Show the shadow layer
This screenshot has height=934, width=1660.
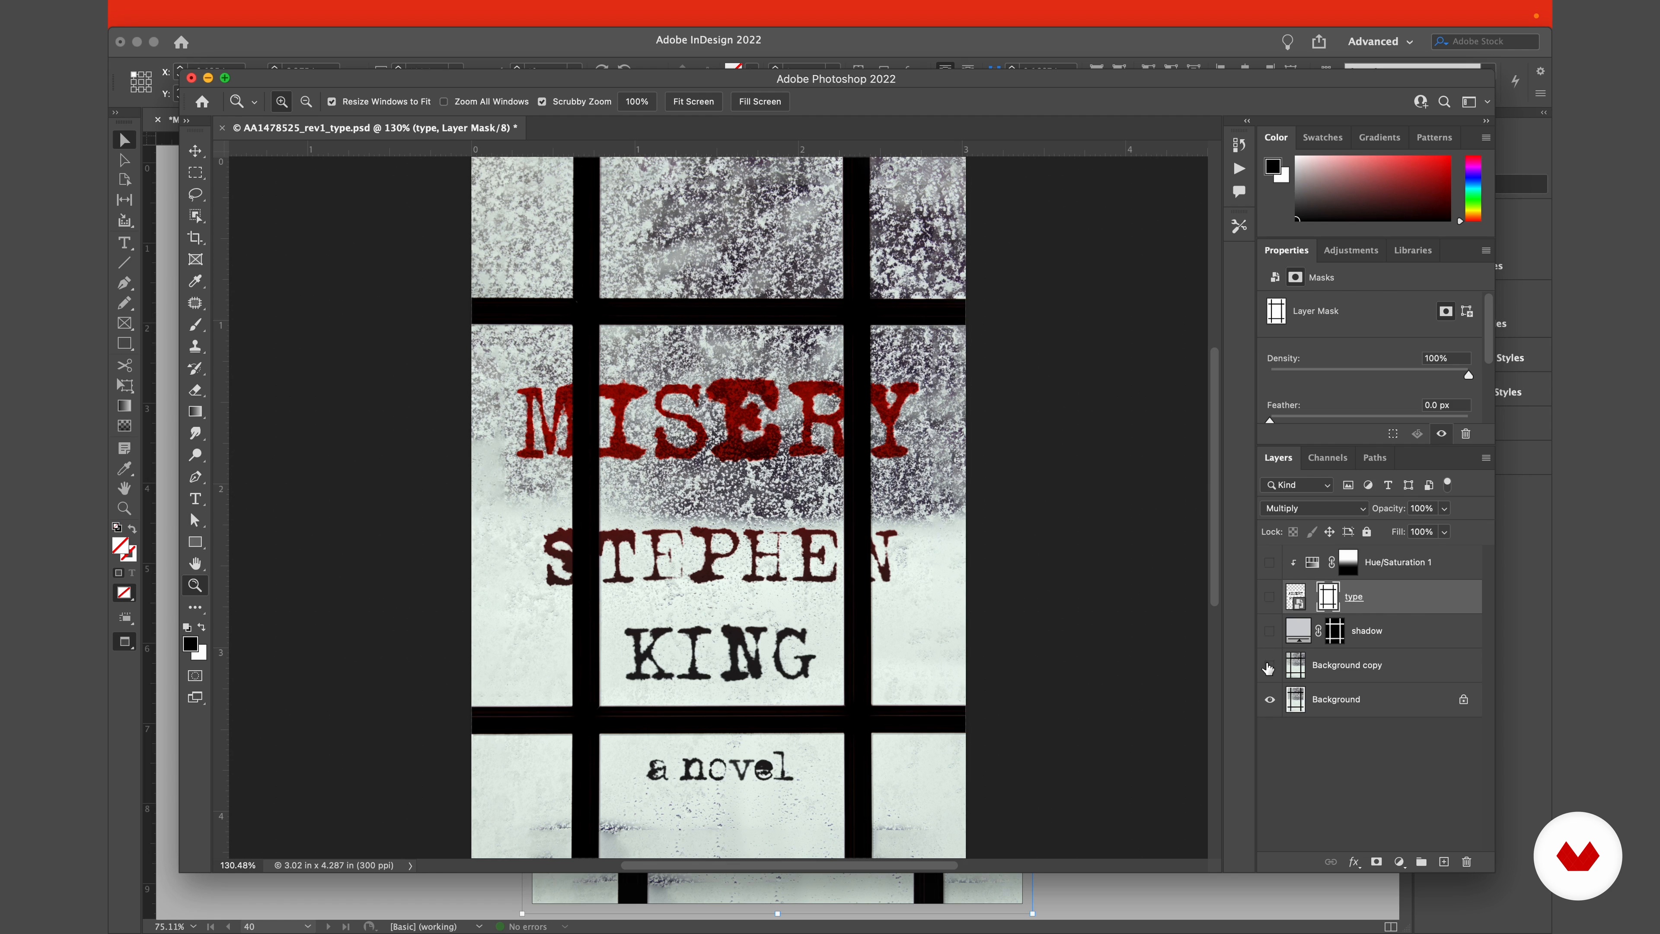[1270, 631]
